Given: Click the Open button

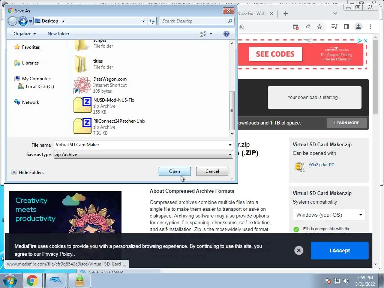Looking at the screenshot, I should [175, 171].
